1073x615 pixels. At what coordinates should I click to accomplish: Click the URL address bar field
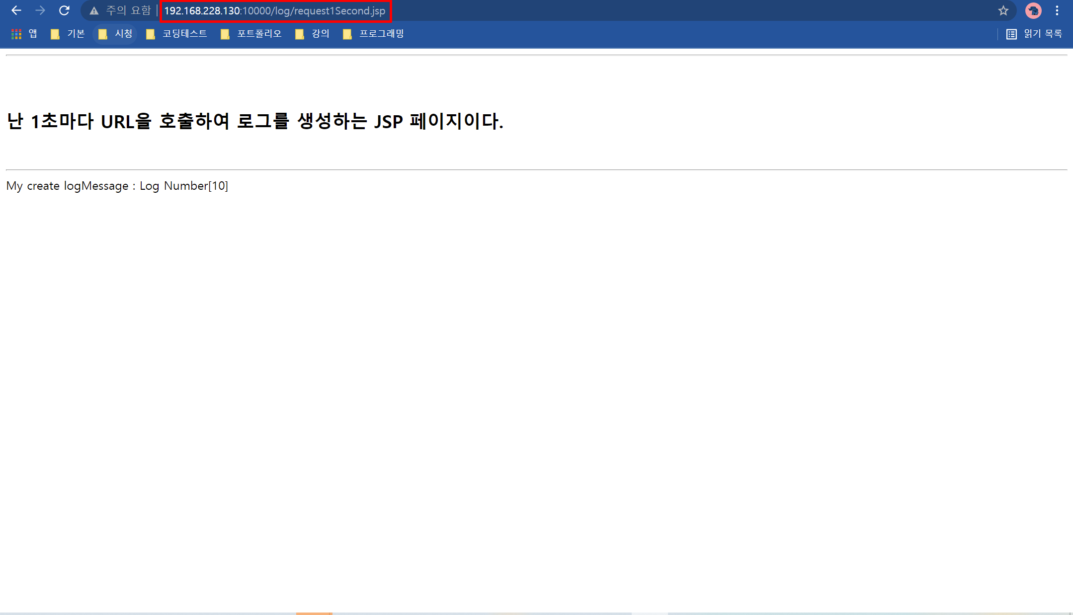point(275,11)
